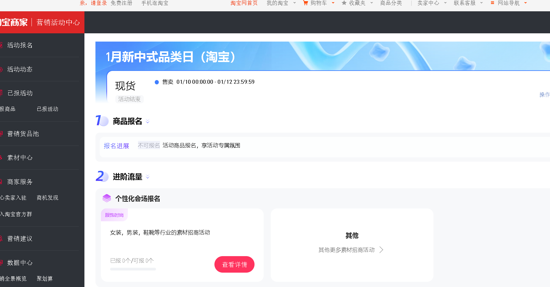Click the 已报 0个/可报 0个 text

pos(132,261)
